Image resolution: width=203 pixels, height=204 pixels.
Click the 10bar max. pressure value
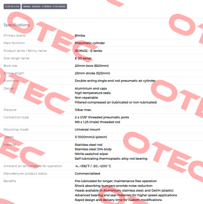pos(83,110)
